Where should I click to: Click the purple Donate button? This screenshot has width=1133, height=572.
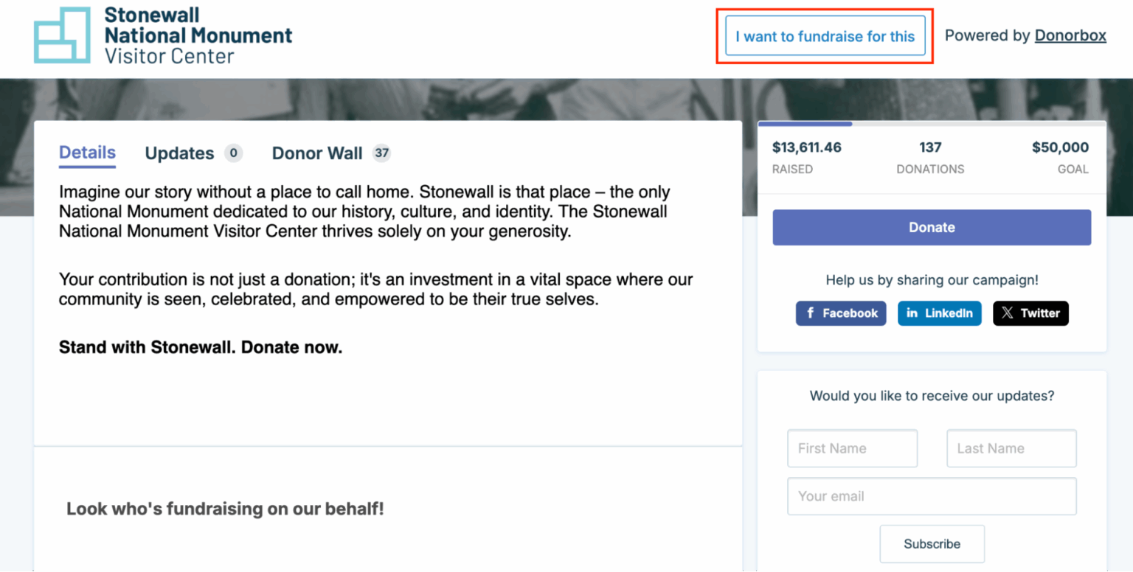click(x=932, y=228)
